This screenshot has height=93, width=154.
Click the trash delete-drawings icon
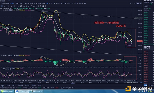[45, 6]
